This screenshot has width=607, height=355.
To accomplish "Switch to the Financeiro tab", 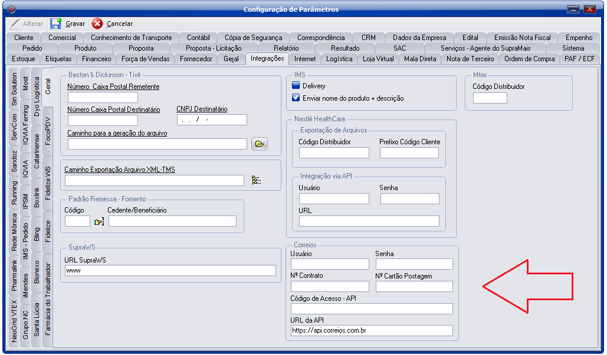I will 97,59.
